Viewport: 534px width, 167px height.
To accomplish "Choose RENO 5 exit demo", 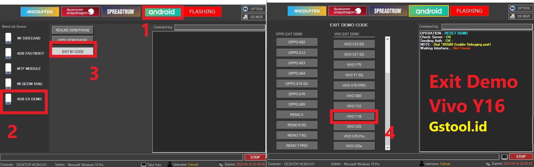I will (297, 114).
